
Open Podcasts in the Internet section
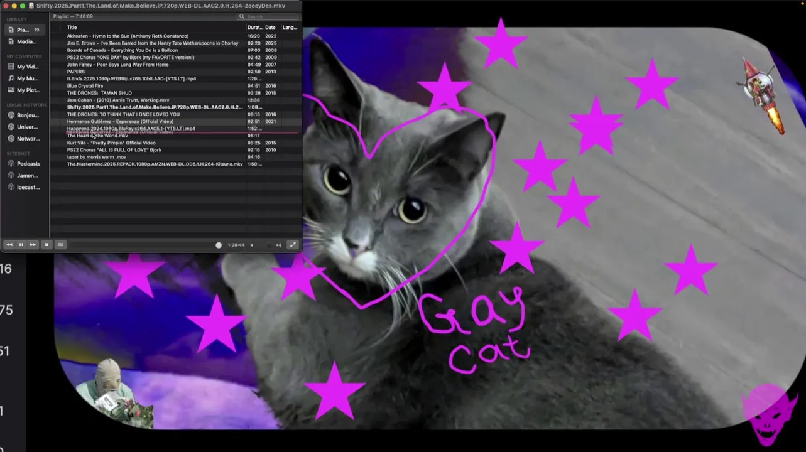pyautogui.click(x=24, y=164)
